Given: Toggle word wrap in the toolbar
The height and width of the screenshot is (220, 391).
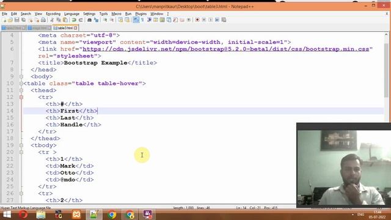Looking at the screenshot, I should point(136,20).
